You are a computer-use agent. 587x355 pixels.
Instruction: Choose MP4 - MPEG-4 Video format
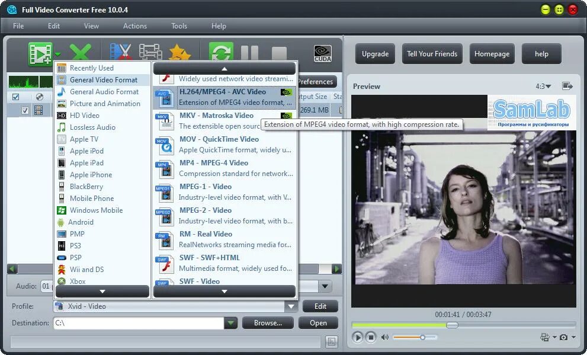pyautogui.click(x=224, y=168)
